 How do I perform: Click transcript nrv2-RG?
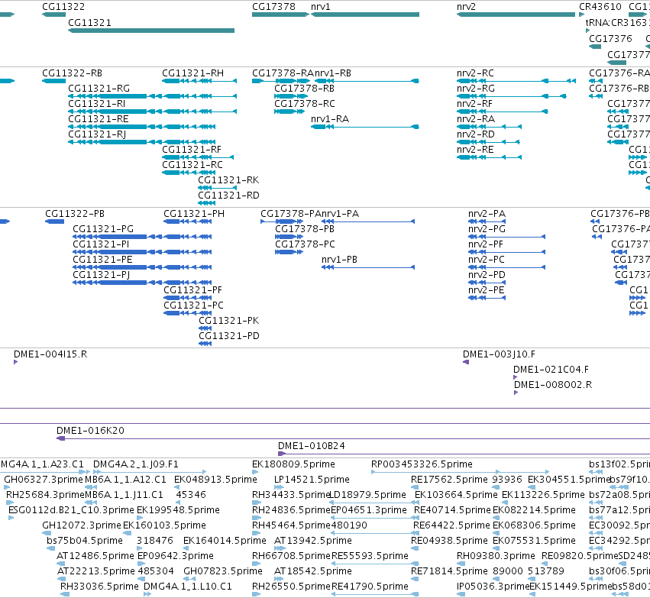click(x=476, y=89)
